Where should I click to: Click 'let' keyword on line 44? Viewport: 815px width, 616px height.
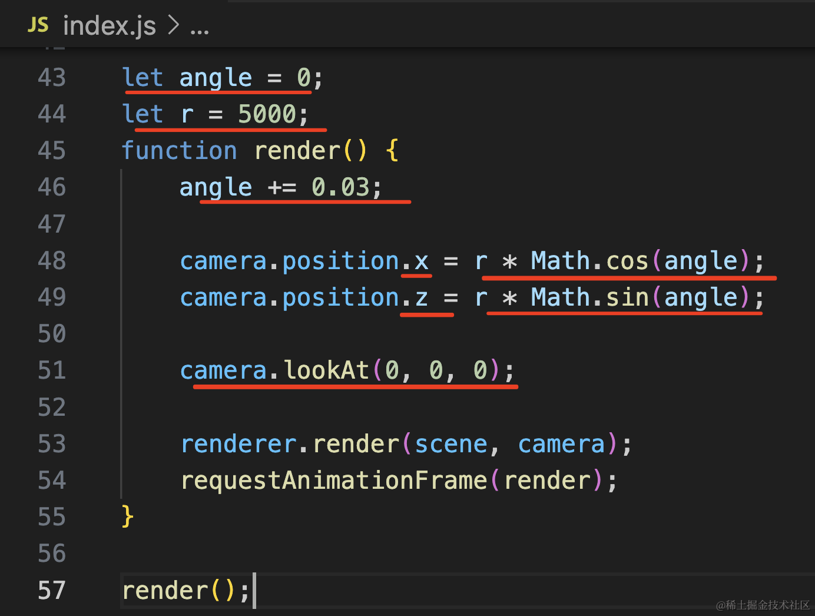(x=143, y=114)
